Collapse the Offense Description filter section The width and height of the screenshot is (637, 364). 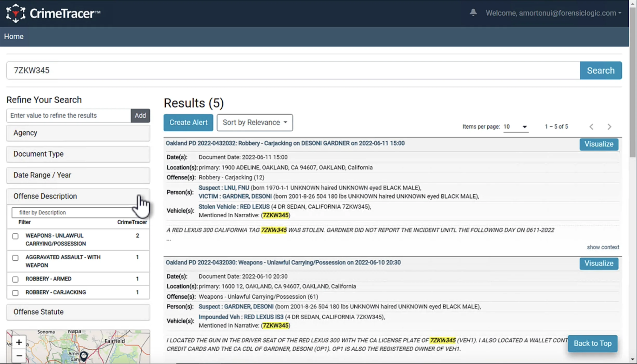(x=78, y=196)
